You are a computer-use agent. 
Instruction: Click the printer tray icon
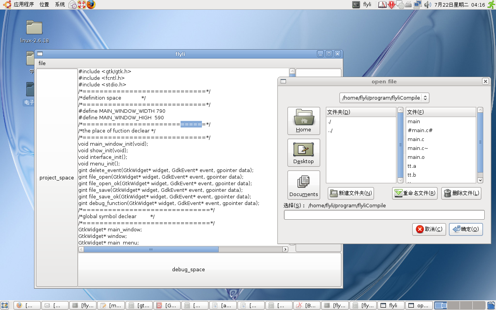(408, 5)
